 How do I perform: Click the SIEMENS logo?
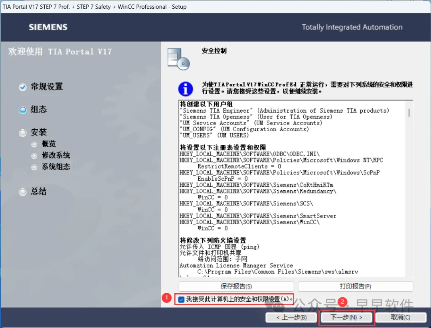[x=48, y=27]
